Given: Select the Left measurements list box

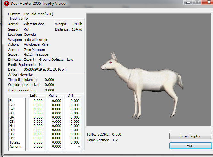Looking at the screenshot, I should pos(36,124).
